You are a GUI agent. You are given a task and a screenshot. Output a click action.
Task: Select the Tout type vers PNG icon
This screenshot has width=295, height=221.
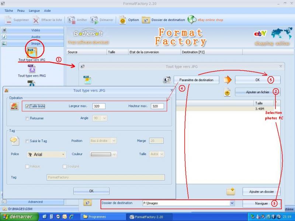[32, 69]
